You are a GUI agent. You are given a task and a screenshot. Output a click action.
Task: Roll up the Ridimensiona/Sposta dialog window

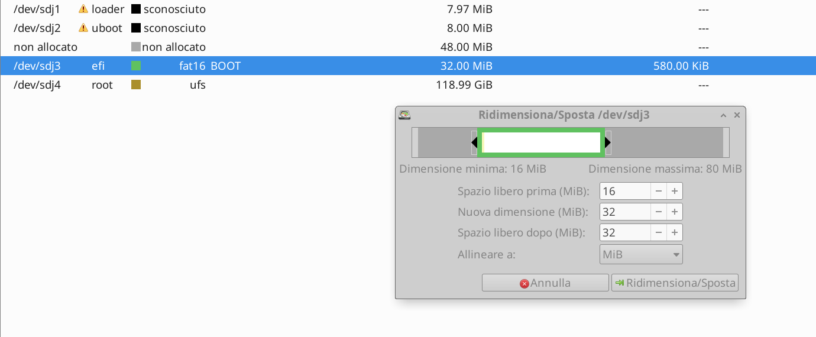point(723,116)
